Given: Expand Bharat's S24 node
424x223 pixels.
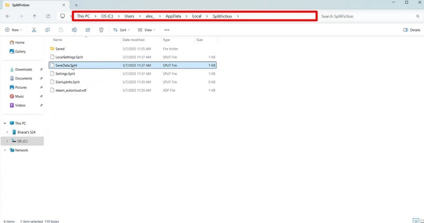Looking at the screenshot, I should (x=7, y=132).
